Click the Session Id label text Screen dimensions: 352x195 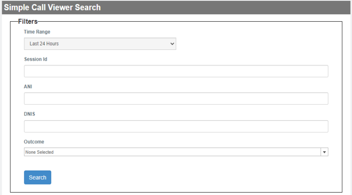(x=35, y=59)
